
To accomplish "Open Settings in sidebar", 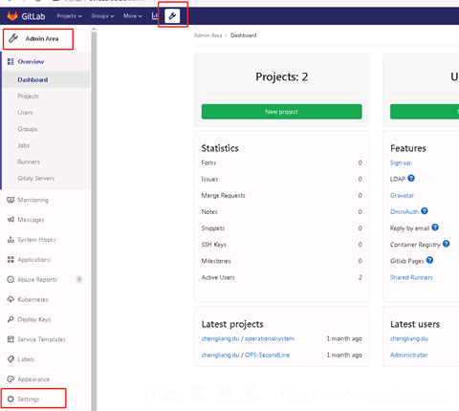I will [29, 399].
